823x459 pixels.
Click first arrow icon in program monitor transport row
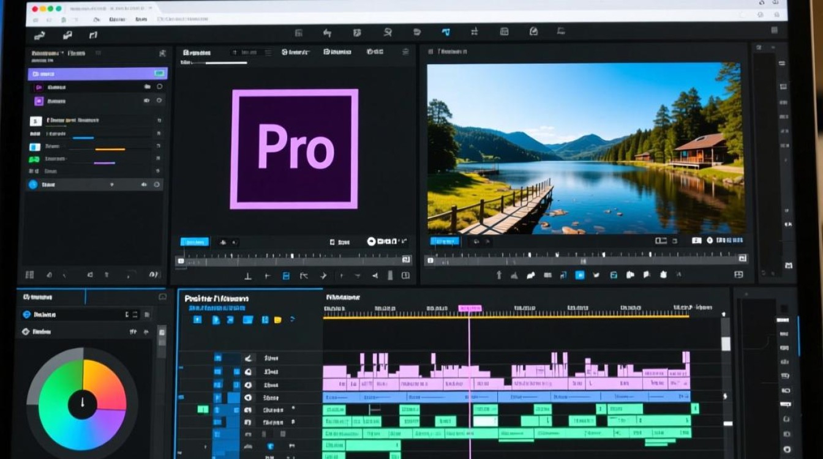click(499, 275)
